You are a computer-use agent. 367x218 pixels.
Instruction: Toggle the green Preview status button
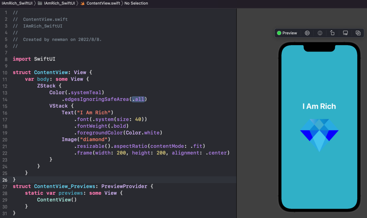pyautogui.click(x=287, y=33)
